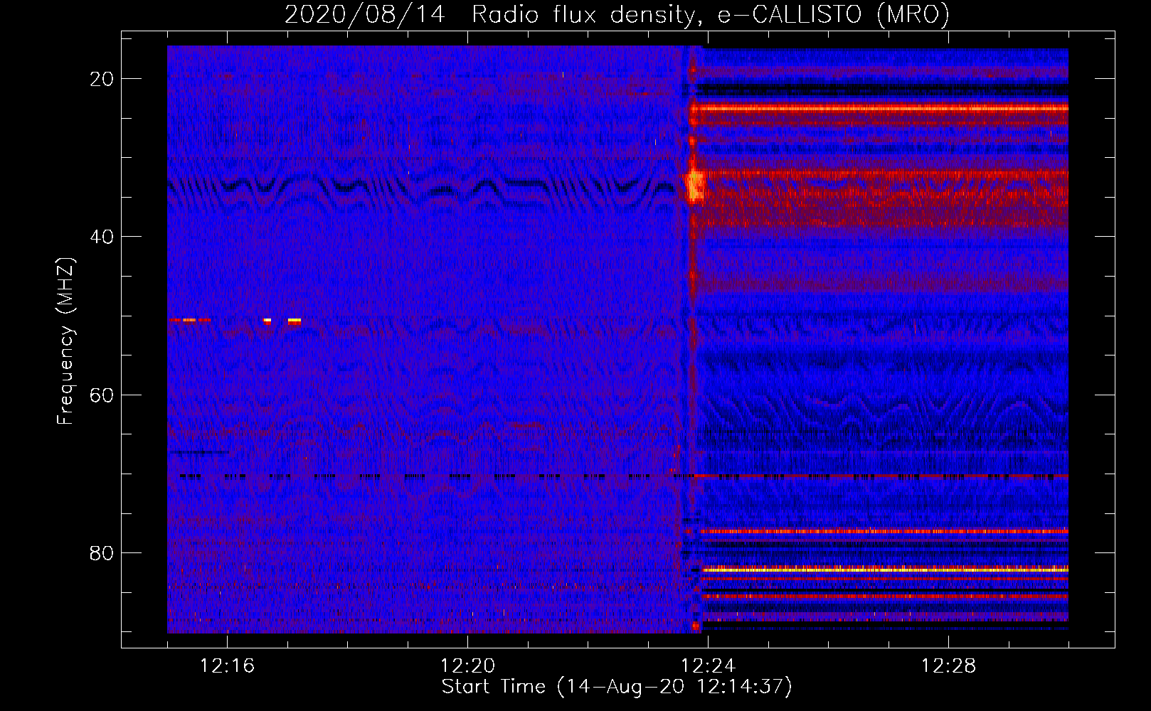1151x711 pixels.
Task: Click the '12:28' time tick label
Action: pos(948,666)
